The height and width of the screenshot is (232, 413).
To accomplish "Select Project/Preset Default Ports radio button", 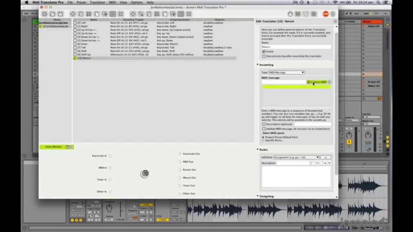I will point(263,137).
